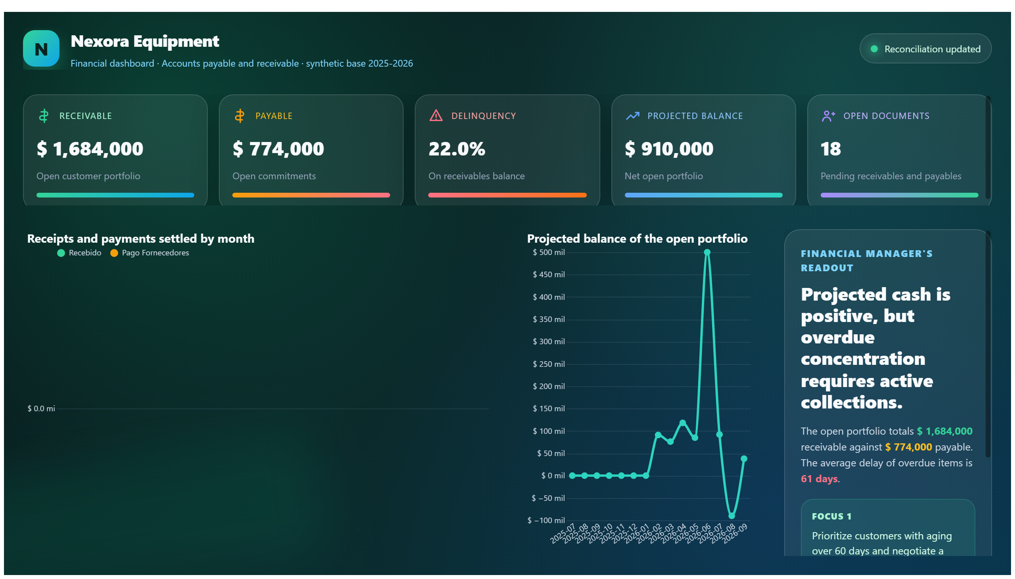Screen dimensions: 1015x579
Task: Click the Payable orange progress bar
Action: pyautogui.click(x=311, y=195)
